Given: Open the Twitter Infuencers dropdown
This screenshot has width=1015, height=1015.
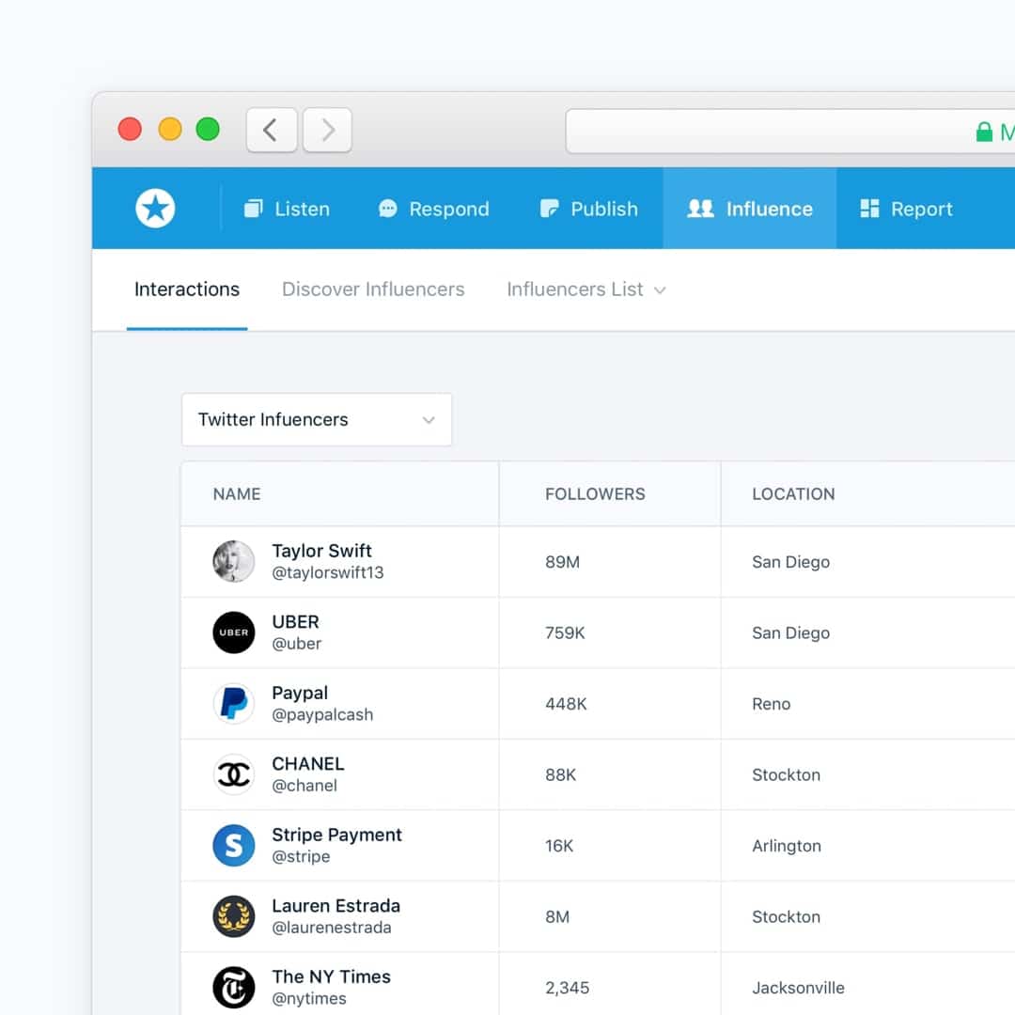Looking at the screenshot, I should [317, 419].
